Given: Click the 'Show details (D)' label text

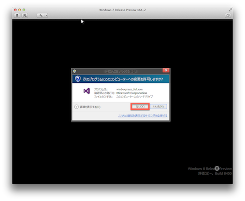Looking at the screenshot, I should (90, 107).
